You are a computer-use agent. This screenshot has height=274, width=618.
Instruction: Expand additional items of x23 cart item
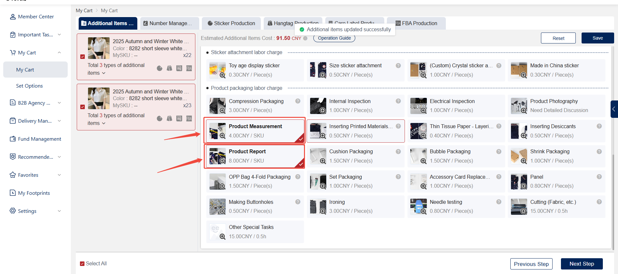[x=103, y=123]
